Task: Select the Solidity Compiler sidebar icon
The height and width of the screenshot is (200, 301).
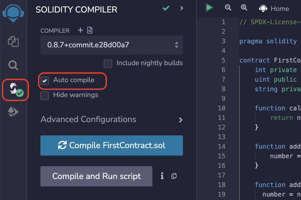Action: tap(16, 90)
